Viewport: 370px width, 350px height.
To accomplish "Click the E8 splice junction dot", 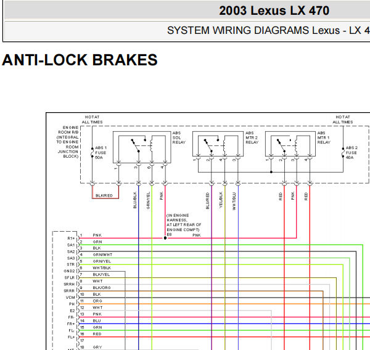I will 165,238.
